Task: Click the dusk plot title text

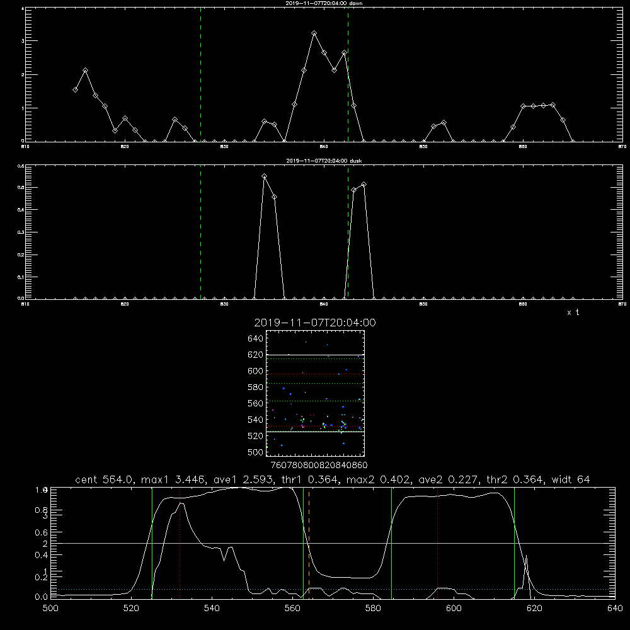Action: [324, 161]
